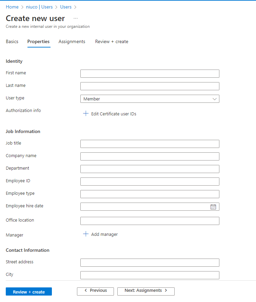Click the Job Information heading
Screen dimensions: 256x302
[x=23, y=131]
